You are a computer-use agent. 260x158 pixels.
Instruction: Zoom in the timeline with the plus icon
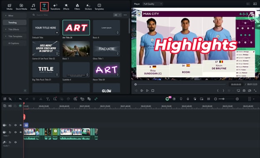click(x=237, y=99)
